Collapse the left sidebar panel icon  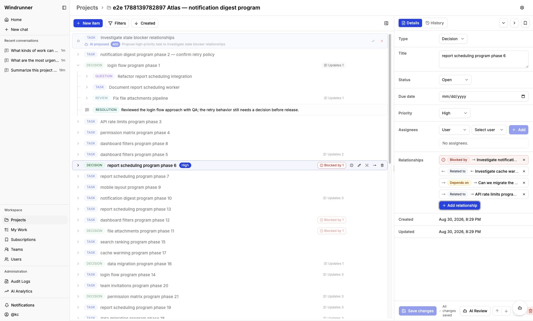[64, 8]
